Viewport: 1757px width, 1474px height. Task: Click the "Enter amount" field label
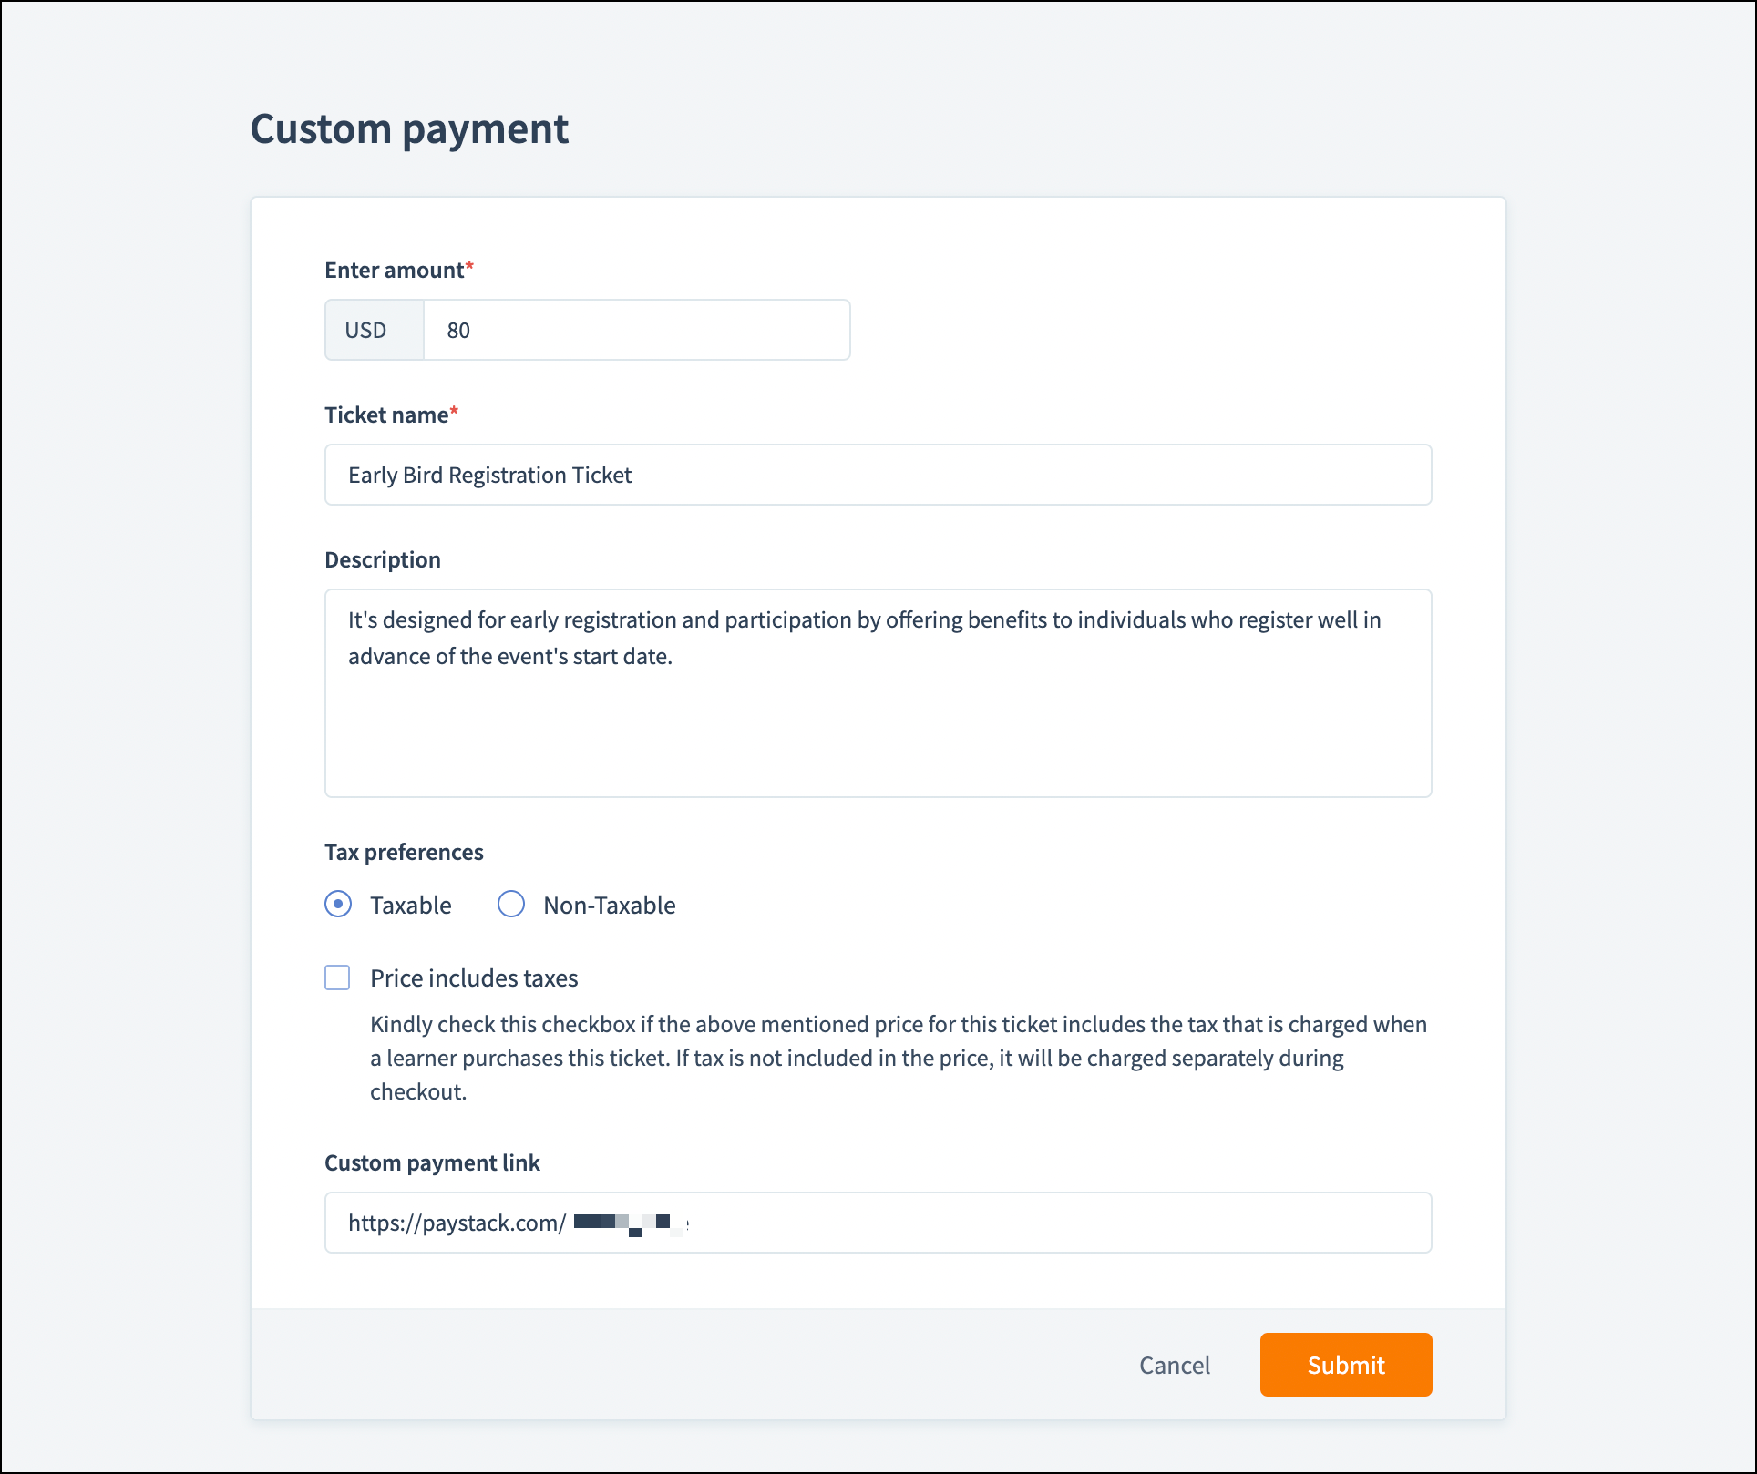coord(395,271)
